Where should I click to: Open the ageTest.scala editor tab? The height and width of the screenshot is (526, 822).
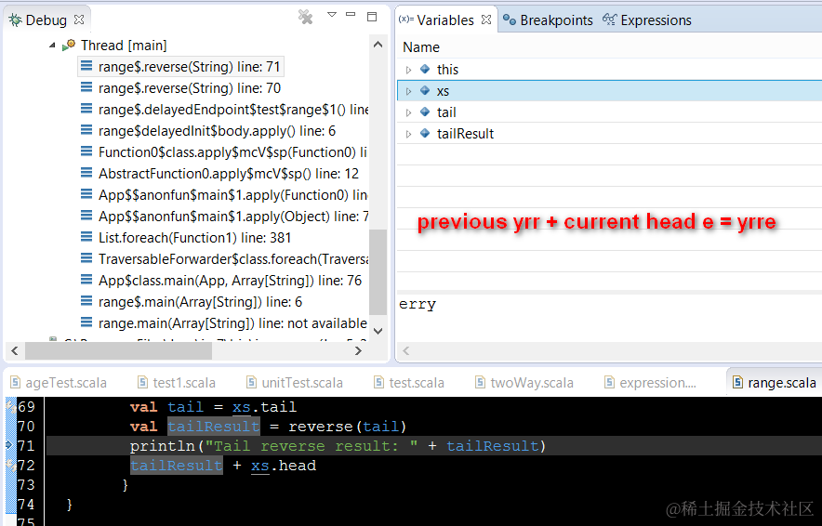(x=59, y=383)
